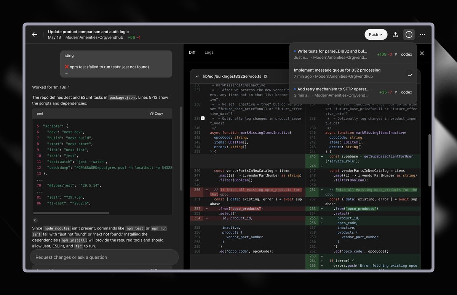Screen dimensions: 457x295
Task: Click branch icon in Write tests task row
Action: (x=396, y=54)
